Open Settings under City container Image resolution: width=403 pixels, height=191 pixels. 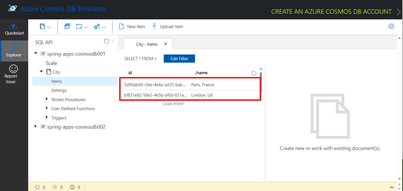pyautogui.click(x=59, y=90)
